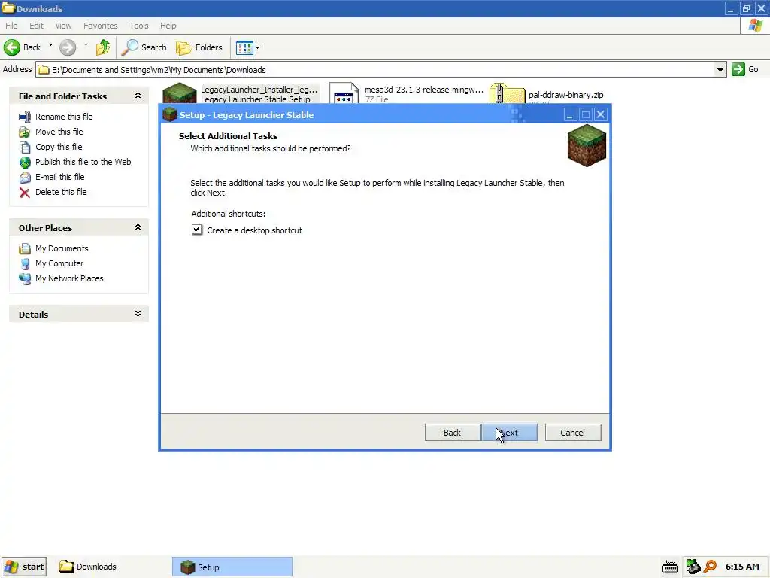Click the Go button next to address bar
This screenshot has height=578, width=770.
click(x=745, y=70)
